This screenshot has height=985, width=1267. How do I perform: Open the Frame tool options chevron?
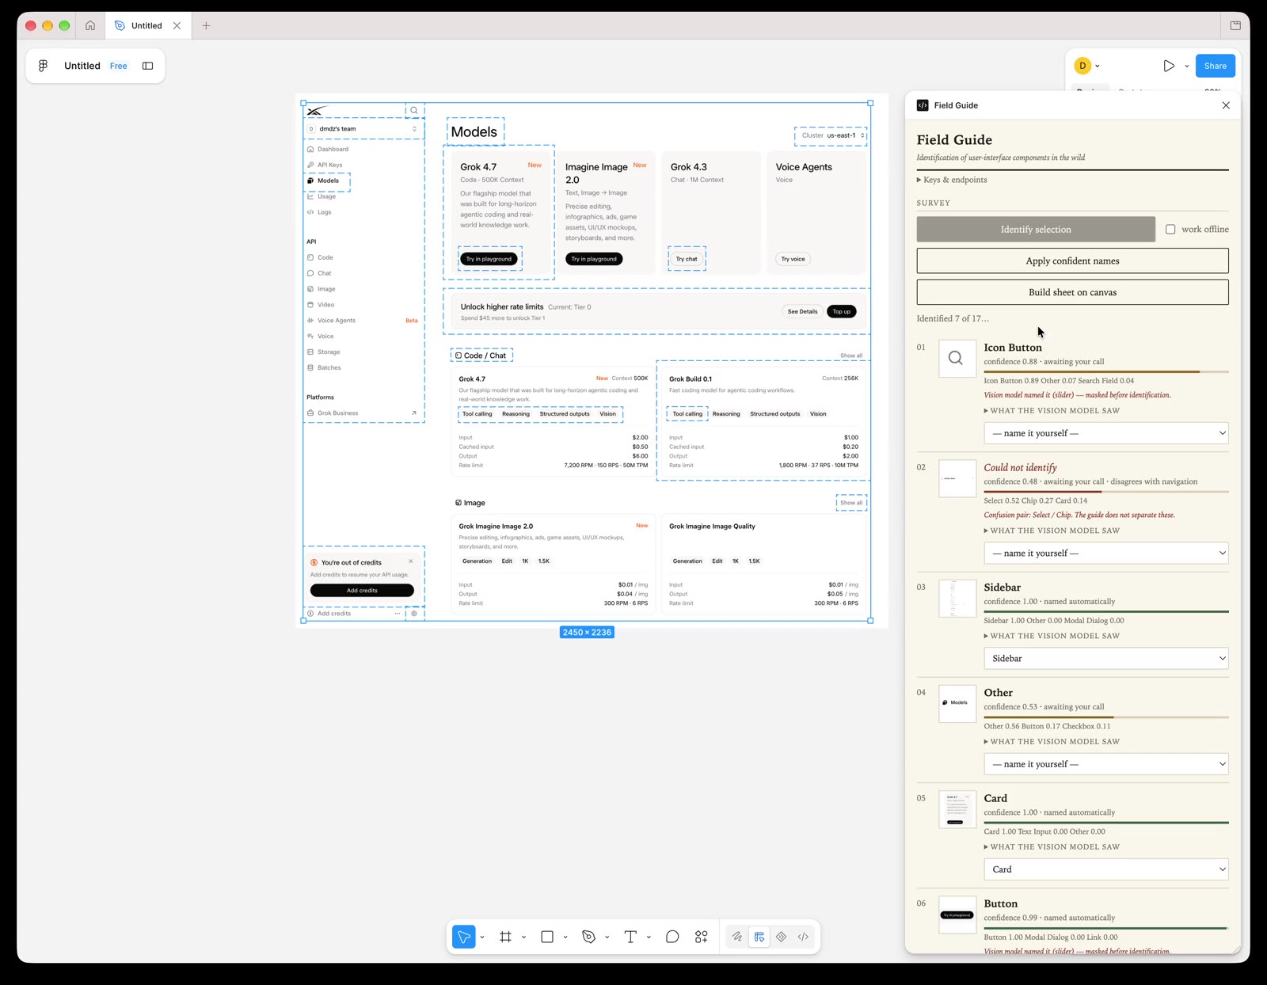pyautogui.click(x=523, y=937)
